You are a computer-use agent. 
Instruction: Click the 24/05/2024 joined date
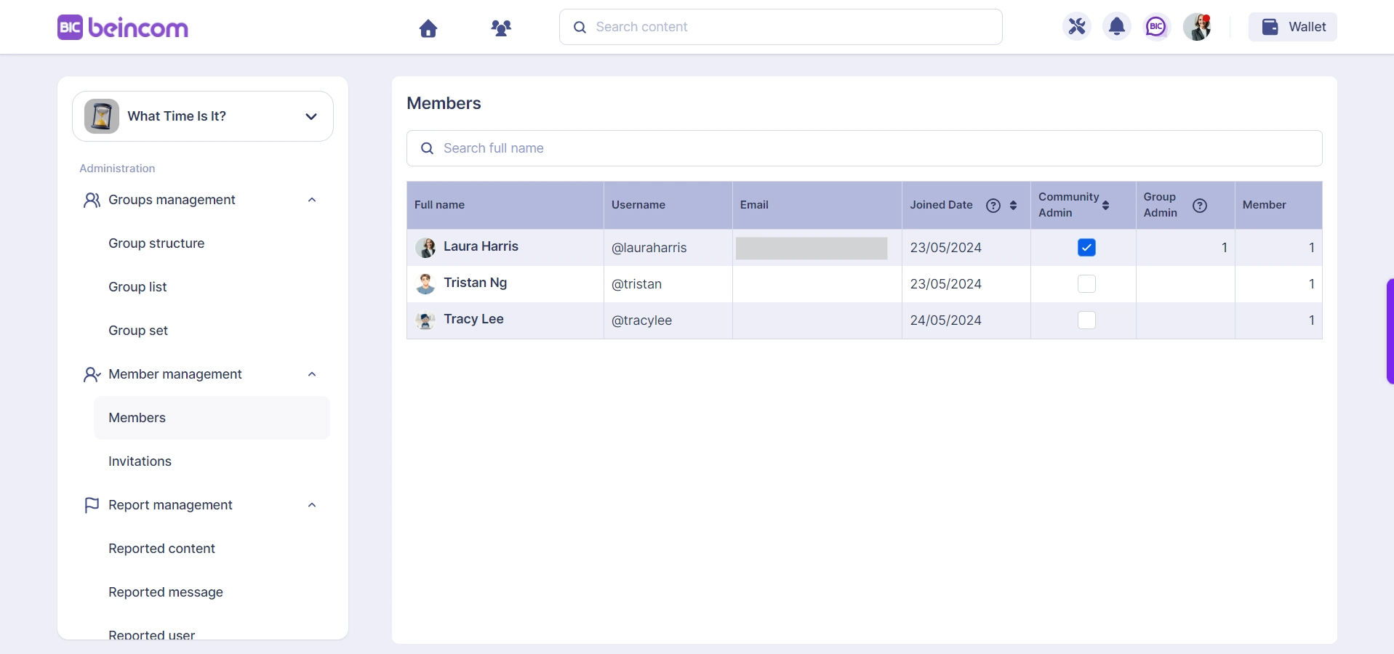pyautogui.click(x=945, y=320)
